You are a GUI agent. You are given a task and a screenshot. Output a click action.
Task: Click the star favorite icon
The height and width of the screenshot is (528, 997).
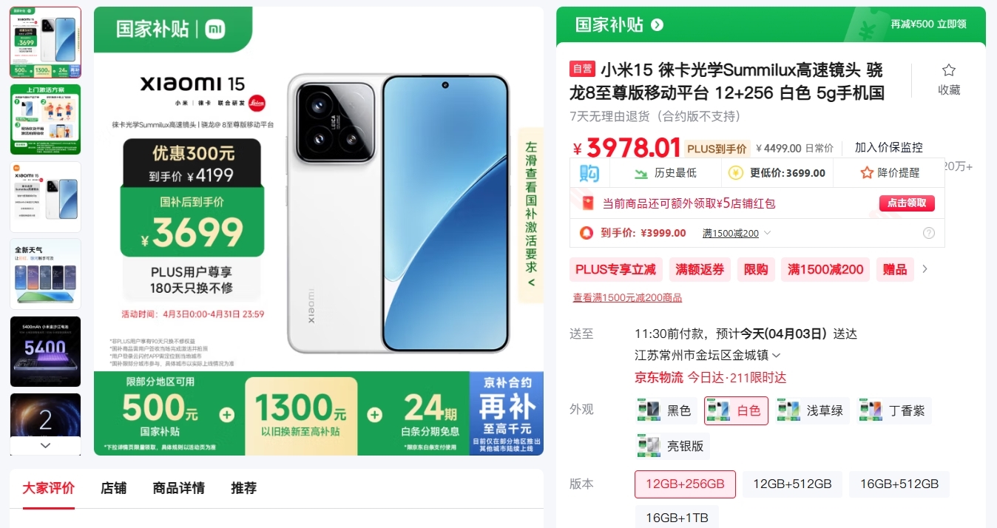coord(949,70)
